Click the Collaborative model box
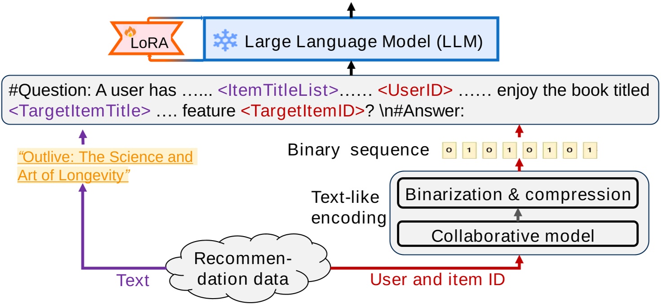 pyautogui.click(x=518, y=235)
